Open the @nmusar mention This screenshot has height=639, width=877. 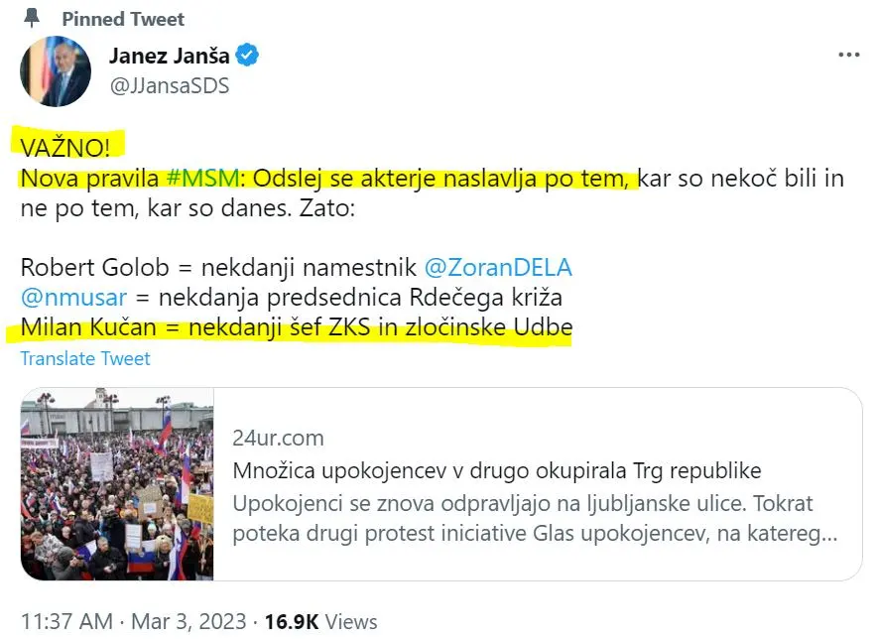click(x=73, y=297)
